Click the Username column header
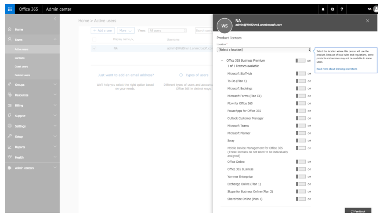Screen dimensions: 384x219 (173, 39)
